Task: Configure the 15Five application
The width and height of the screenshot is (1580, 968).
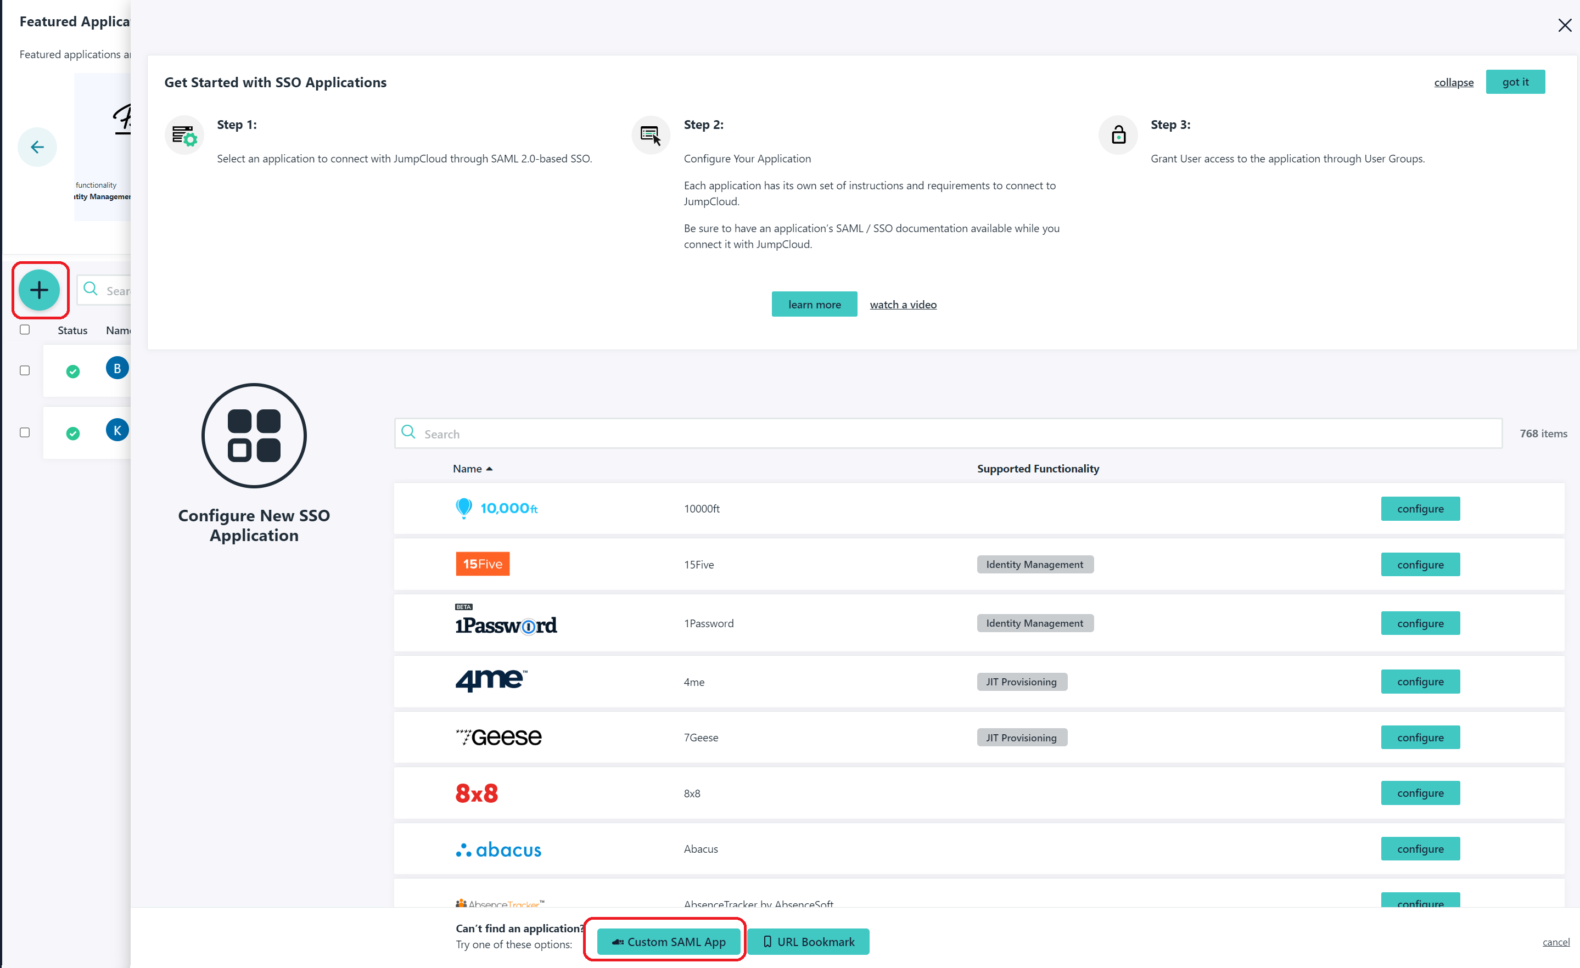Action: click(x=1420, y=564)
